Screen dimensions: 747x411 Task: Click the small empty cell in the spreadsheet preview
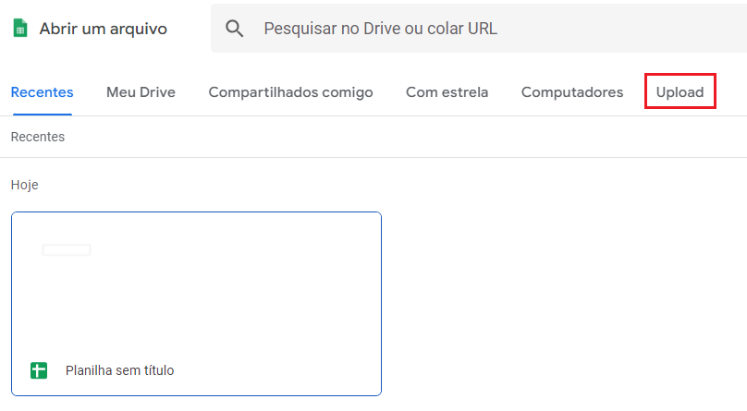67,249
